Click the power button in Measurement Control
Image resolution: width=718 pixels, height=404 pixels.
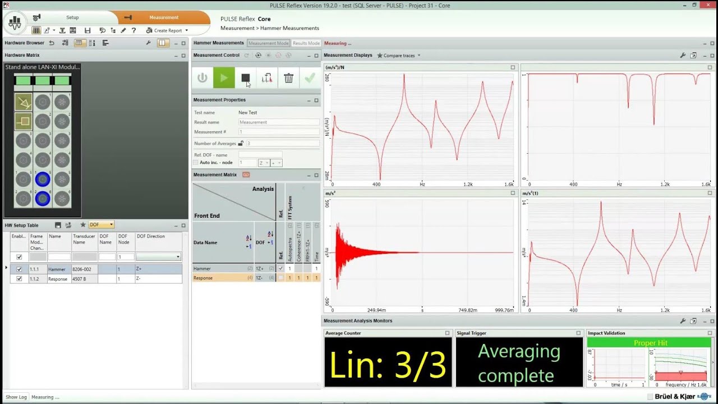click(x=202, y=78)
